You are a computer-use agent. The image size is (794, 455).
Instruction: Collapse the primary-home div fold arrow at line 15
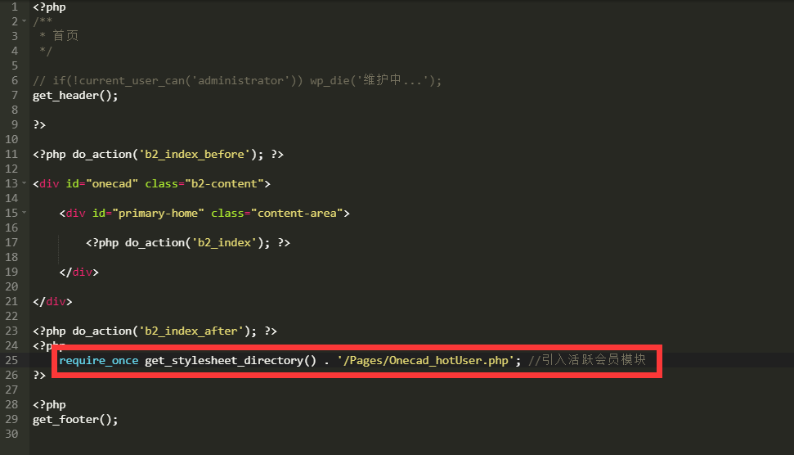(x=24, y=212)
